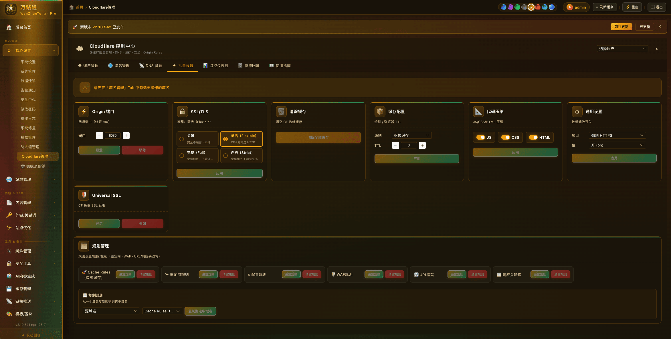This screenshot has width=671, height=339.
Task: Click the 规则管理 scroll icon
Action: pos(84,246)
